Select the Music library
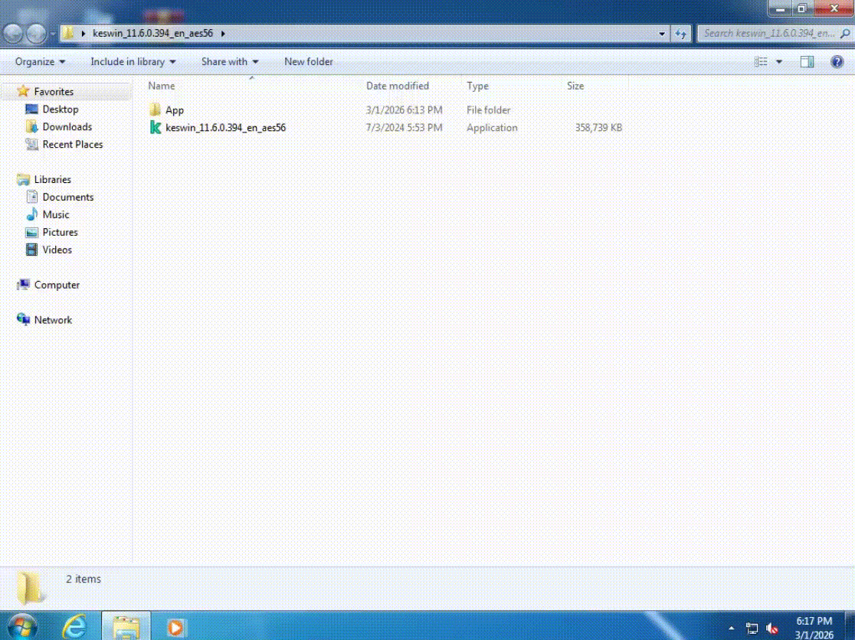 (x=56, y=214)
